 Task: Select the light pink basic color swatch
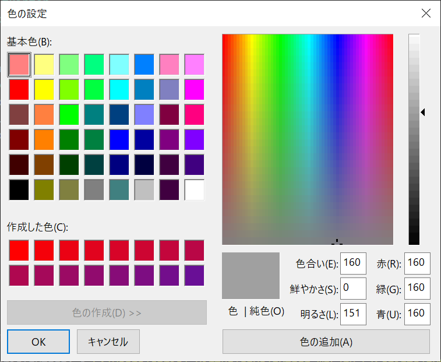pos(19,65)
